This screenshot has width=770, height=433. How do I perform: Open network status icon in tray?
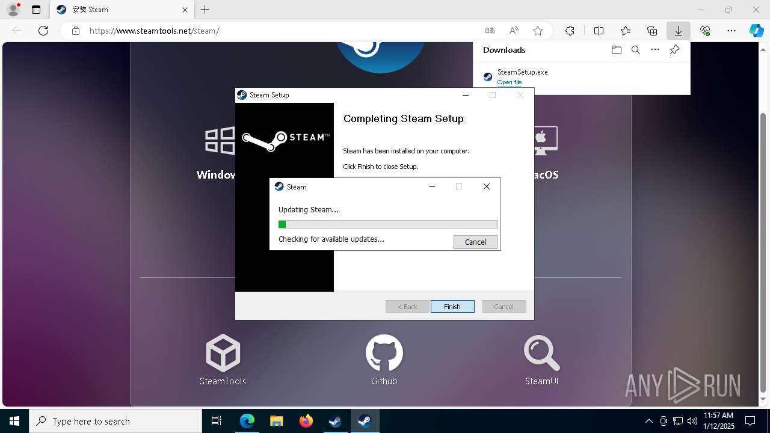[678, 421]
